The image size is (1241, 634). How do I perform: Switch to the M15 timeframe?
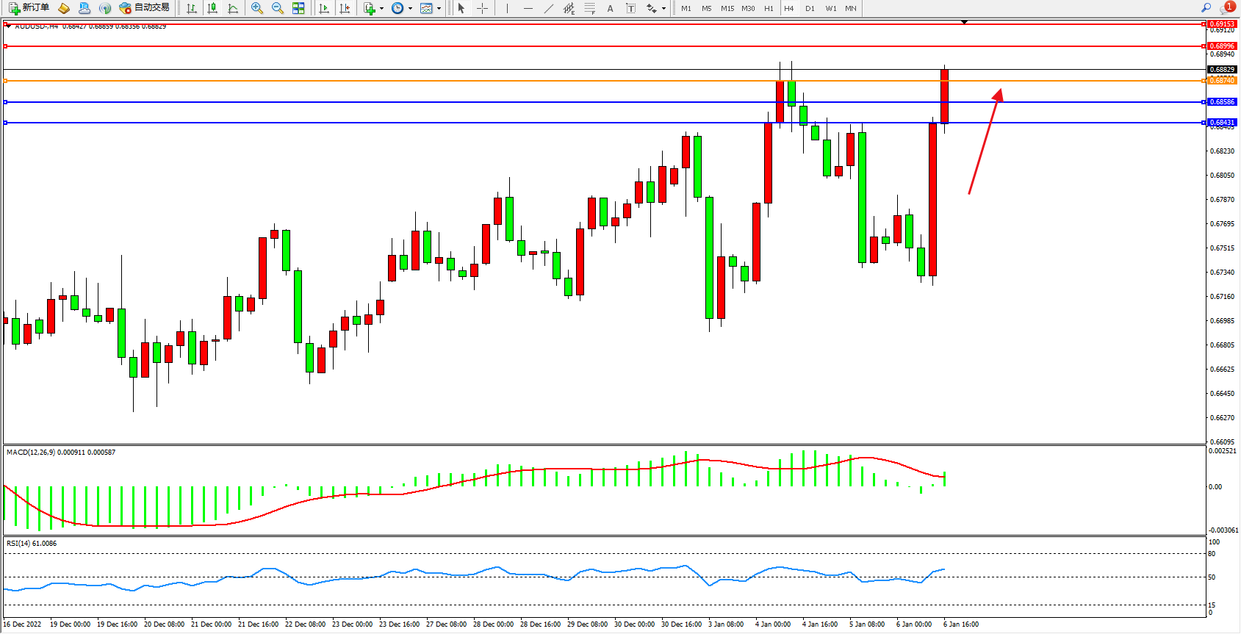(x=727, y=9)
